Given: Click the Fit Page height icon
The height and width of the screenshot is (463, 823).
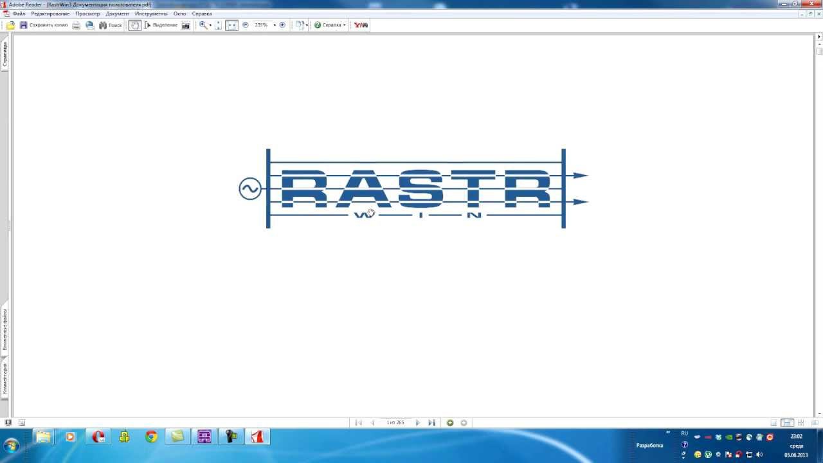Looking at the screenshot, I should 218,25.
